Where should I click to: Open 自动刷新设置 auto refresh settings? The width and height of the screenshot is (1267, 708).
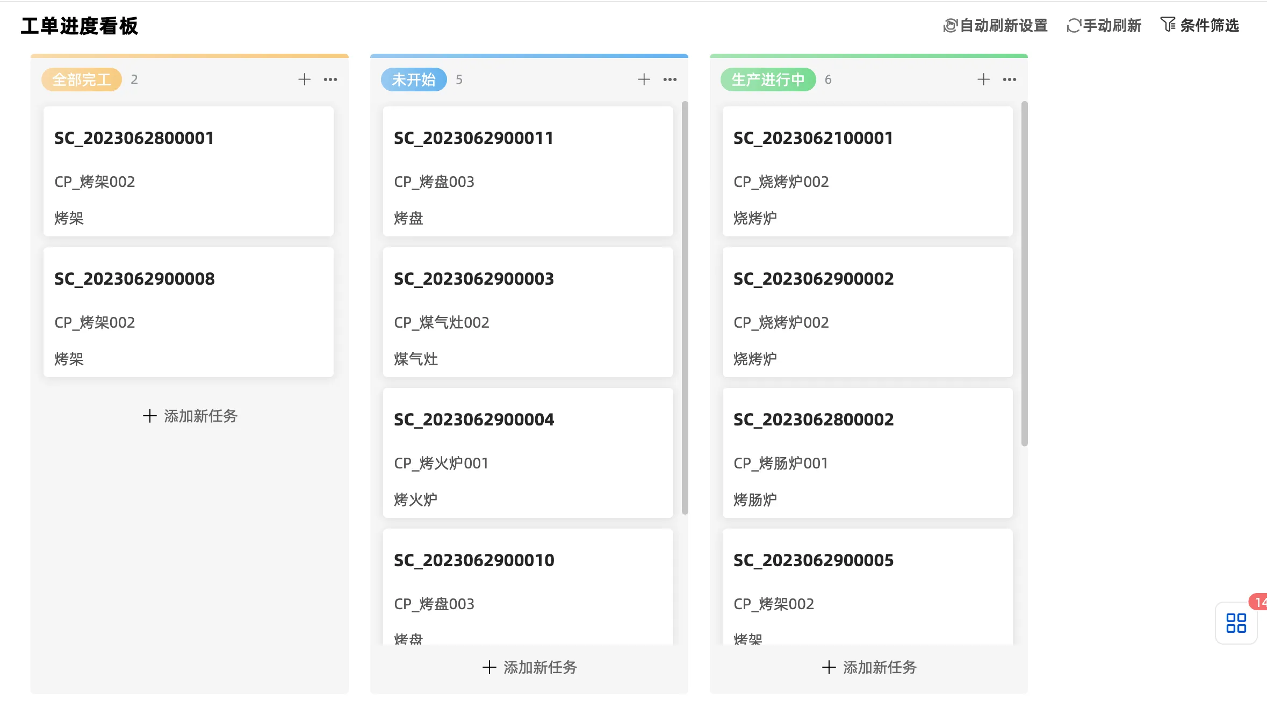coord(996,25)
